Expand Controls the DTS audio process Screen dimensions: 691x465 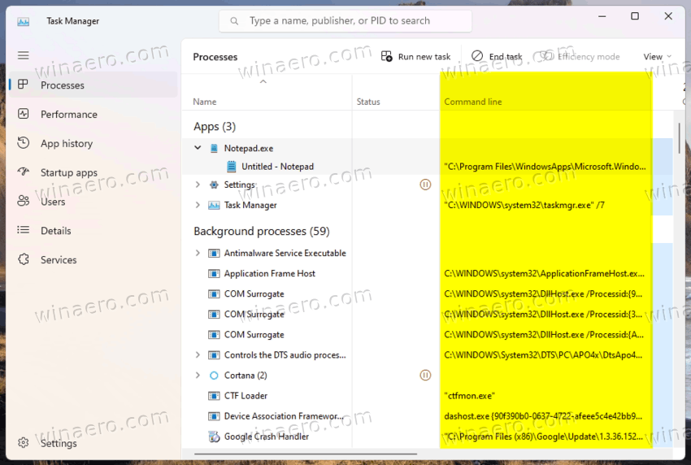click(198, 354)
